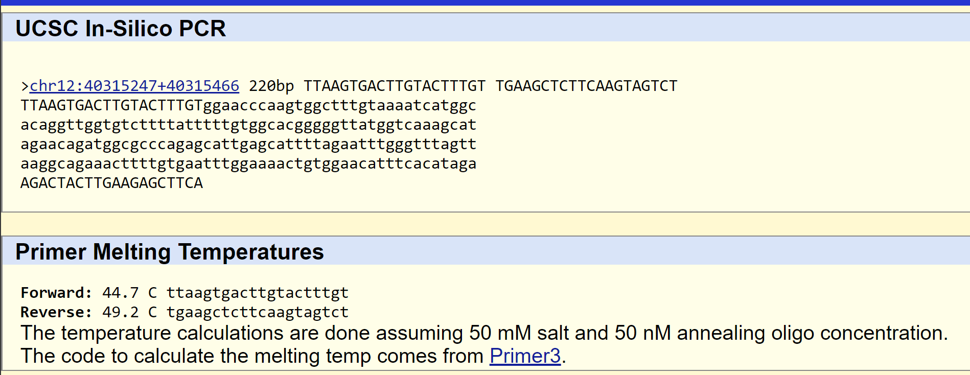Click the sequence line starting with agaacagatgg

coord(248,144)
